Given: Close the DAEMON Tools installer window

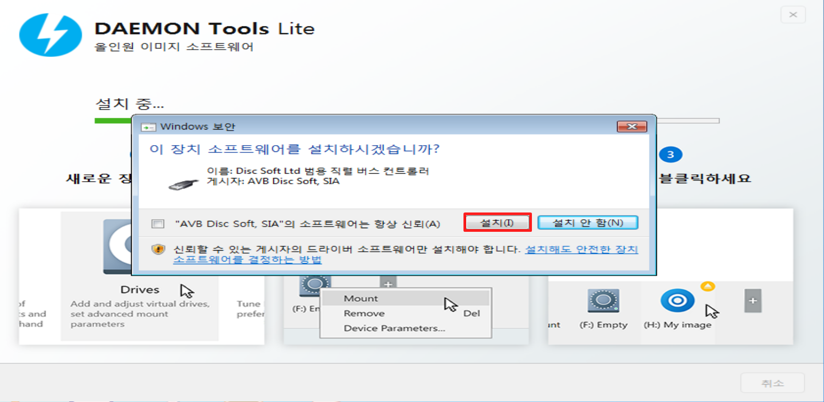Looking at the screenshot, I should (793, 15).
